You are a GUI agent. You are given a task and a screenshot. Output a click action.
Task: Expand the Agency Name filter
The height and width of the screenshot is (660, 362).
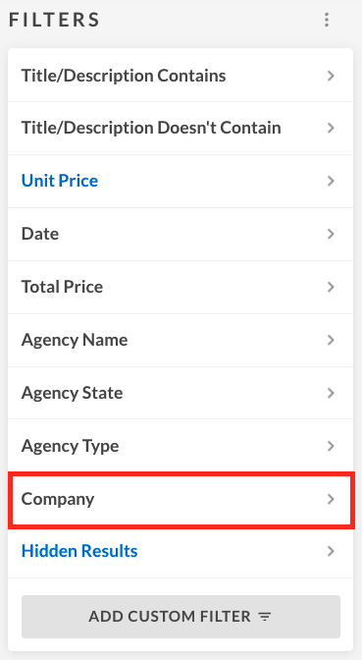pyautogui.click(x=181, y=340)
